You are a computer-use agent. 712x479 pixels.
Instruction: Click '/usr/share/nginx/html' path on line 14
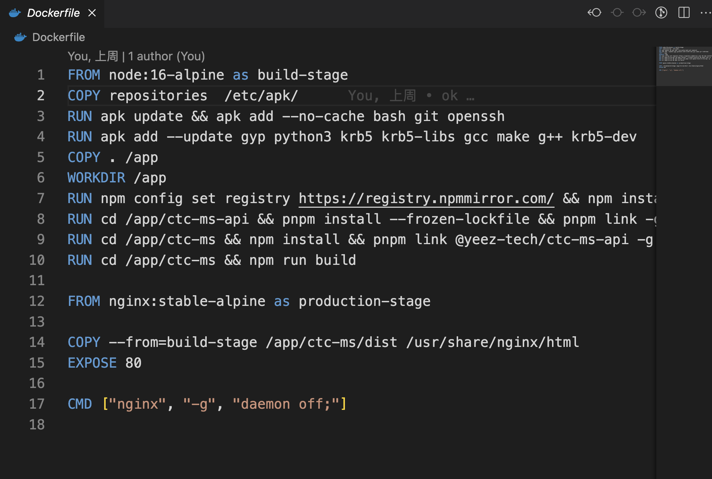pos(493,342)
